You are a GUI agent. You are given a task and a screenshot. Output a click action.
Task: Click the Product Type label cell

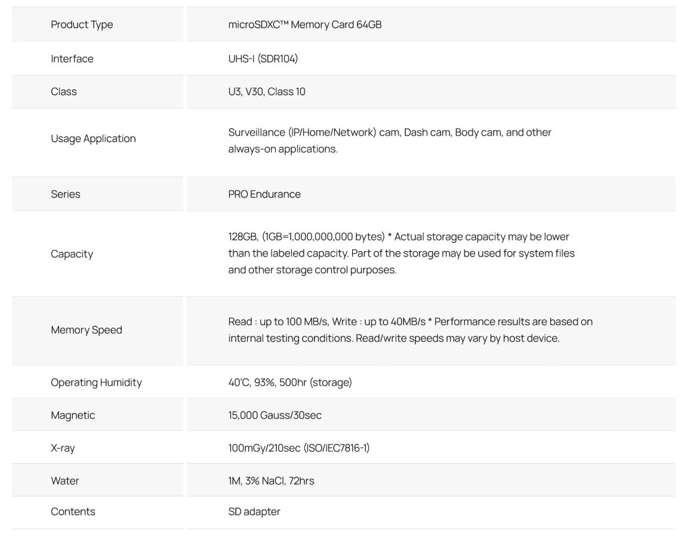coord(97,24)
